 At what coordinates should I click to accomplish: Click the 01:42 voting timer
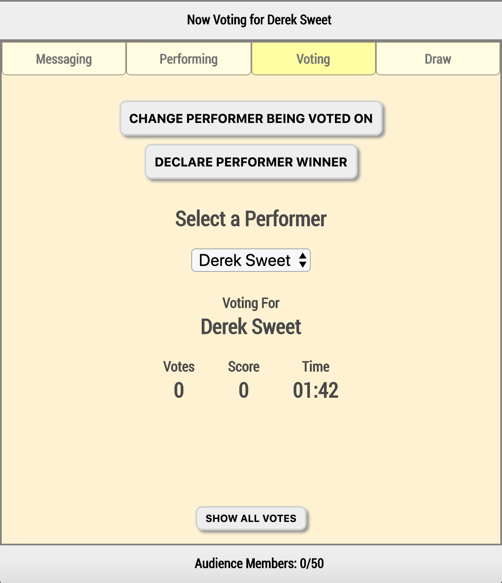coord(316,390)
